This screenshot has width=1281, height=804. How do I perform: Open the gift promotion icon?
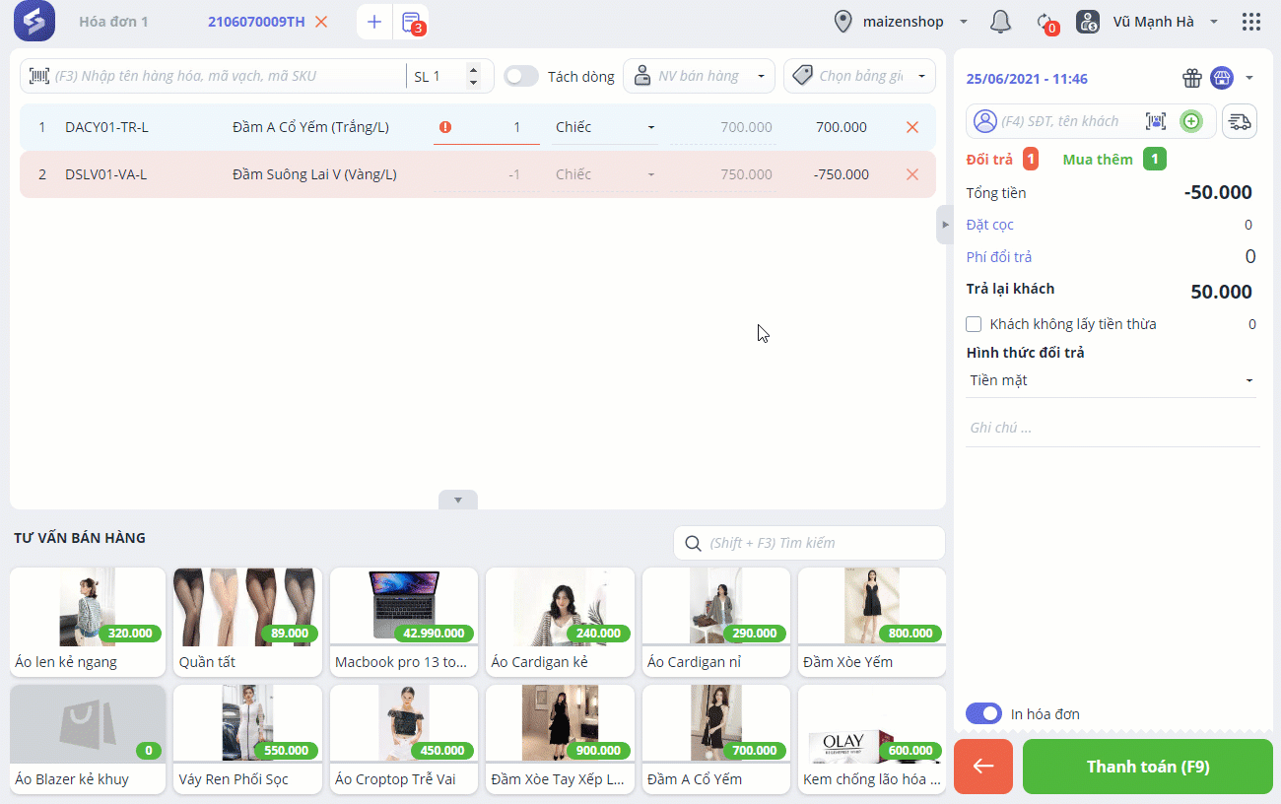coord(1192,78)
